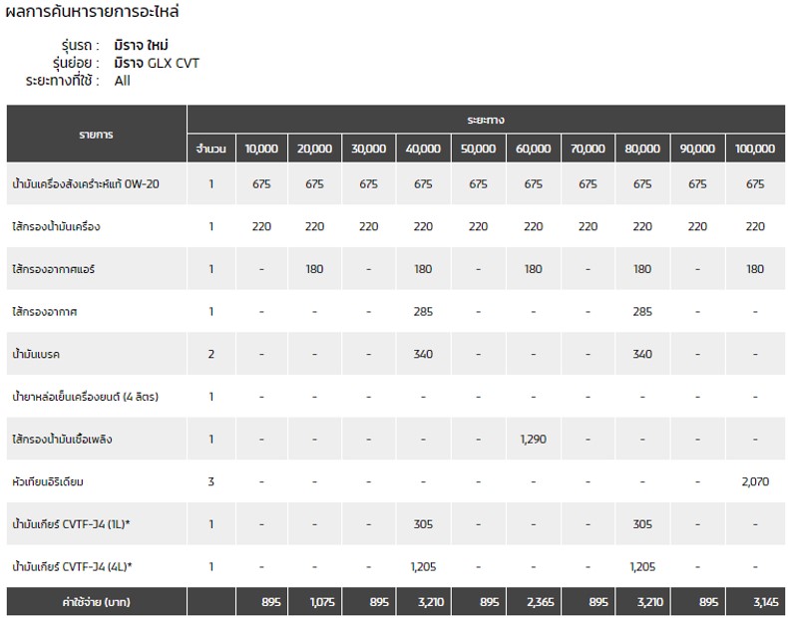Select the น้ำมันเกียร์ CVTF-J4 (4L)* row label
The height and width of the screenshot is (618, 788).
pyautogui.click(x=72, y=567)
